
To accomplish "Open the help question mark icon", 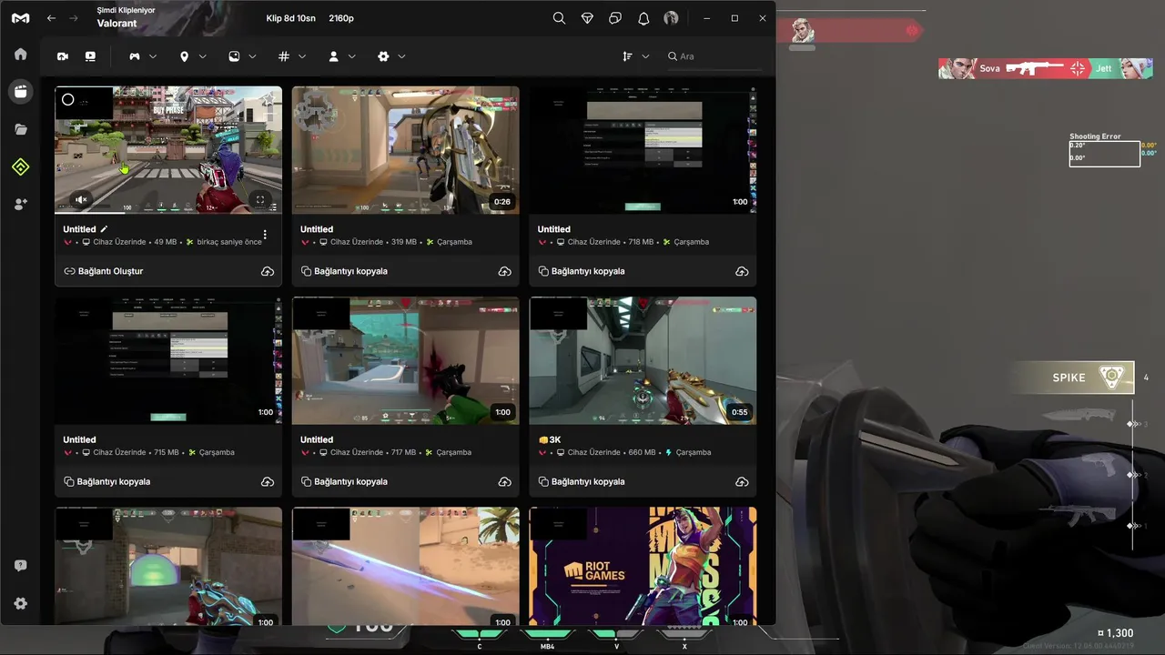I will pyautogui.click(x=20, y=566).
